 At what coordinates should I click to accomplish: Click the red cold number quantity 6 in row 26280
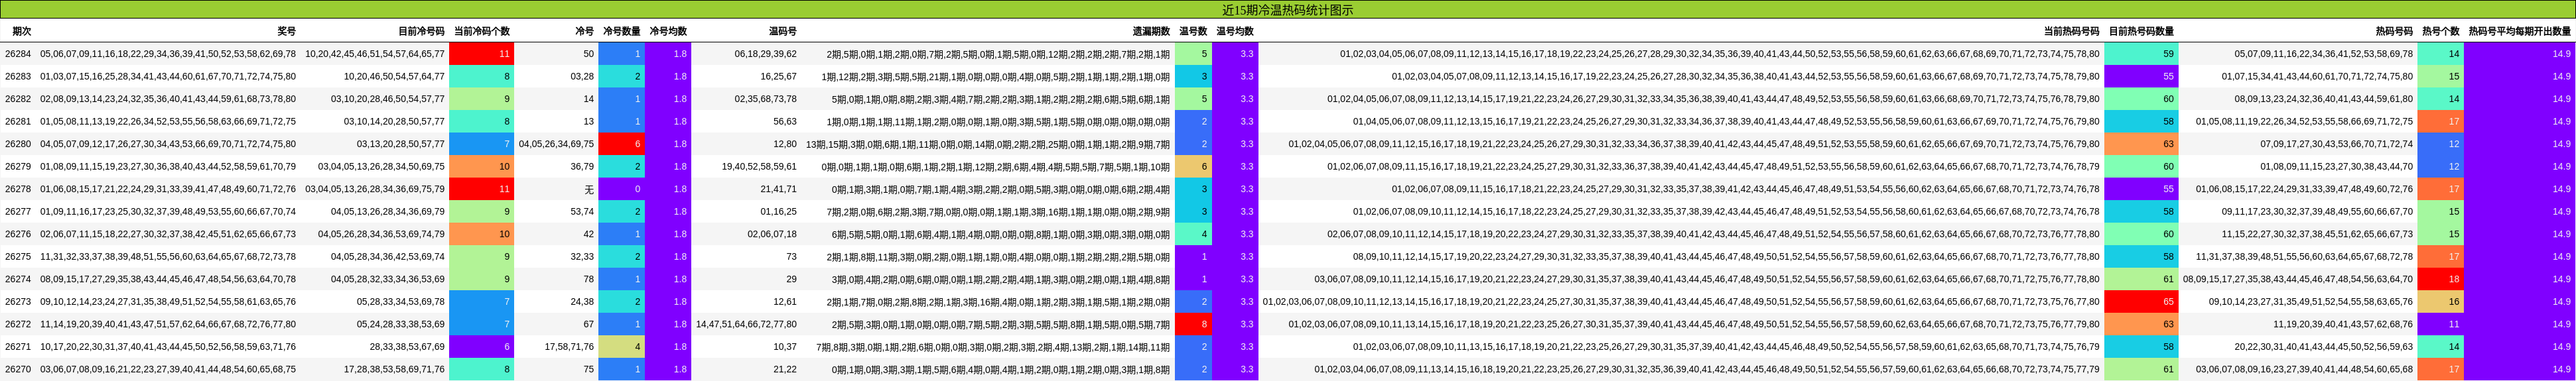click(x=621, y=144)
